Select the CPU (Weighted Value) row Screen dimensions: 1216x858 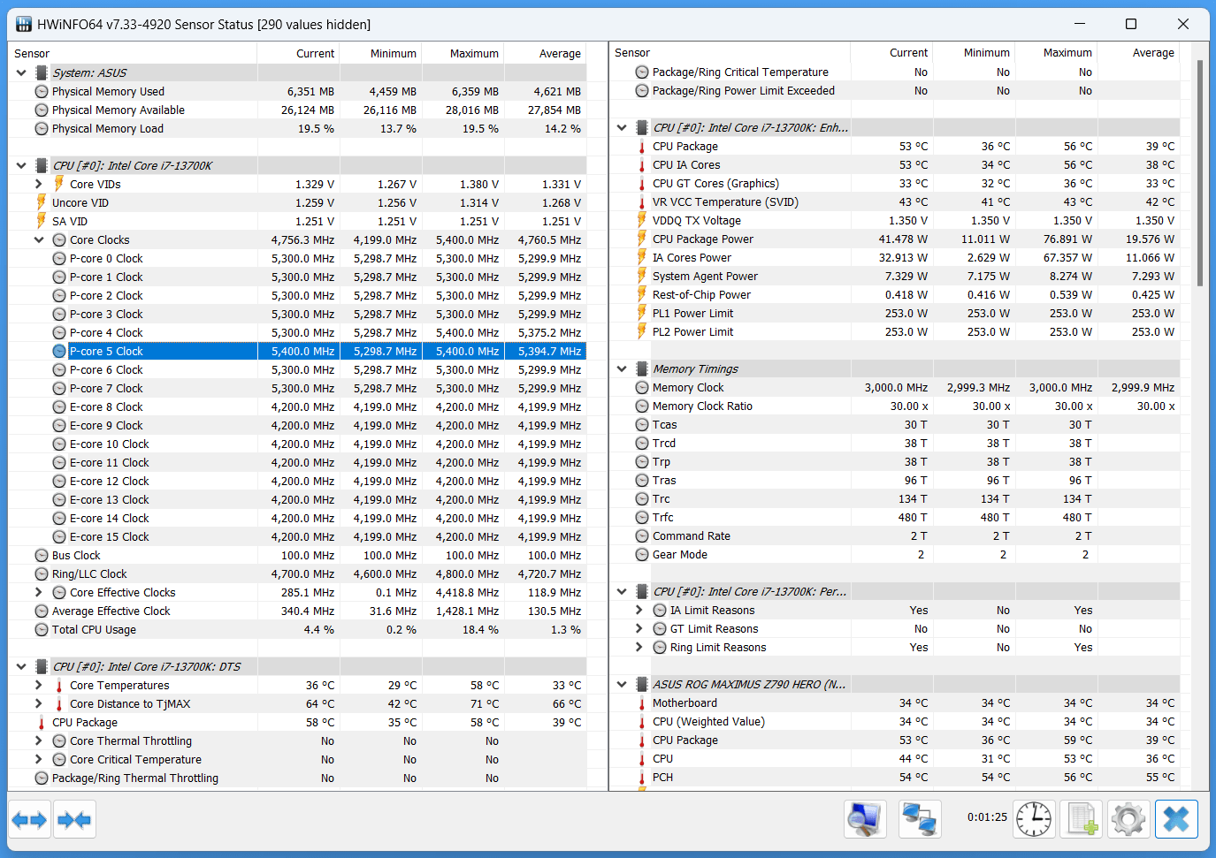coord(895,721)
